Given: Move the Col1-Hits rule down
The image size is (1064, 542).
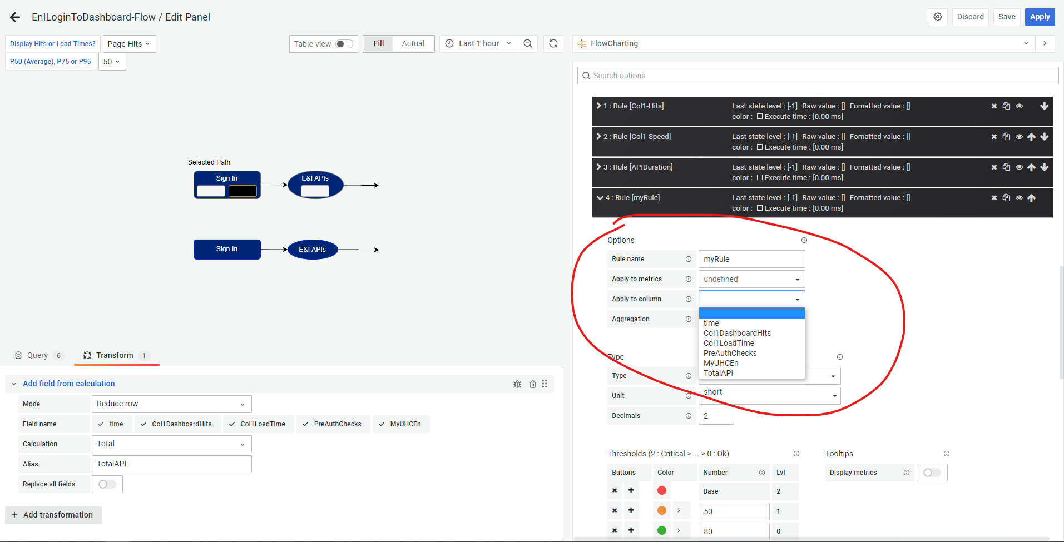Looking at the screenshot, I should coord(1045,106).
